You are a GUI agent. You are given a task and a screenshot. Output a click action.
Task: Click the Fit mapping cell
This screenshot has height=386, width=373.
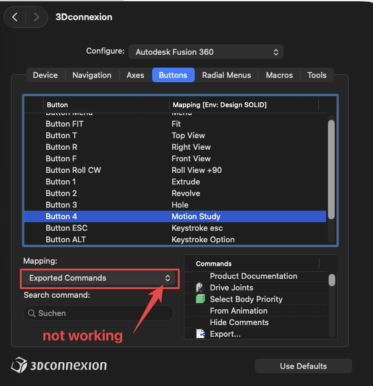[176, 124]
